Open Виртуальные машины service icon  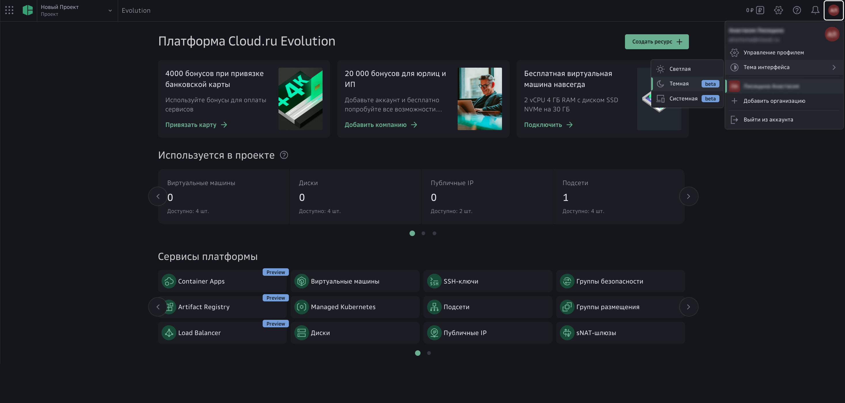coord(302,281)
